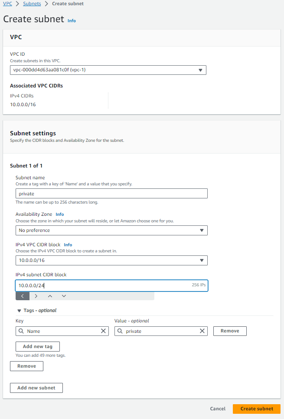Click the tag Value input containing private
Screen dimensions: 284x419
pos(161,331)
